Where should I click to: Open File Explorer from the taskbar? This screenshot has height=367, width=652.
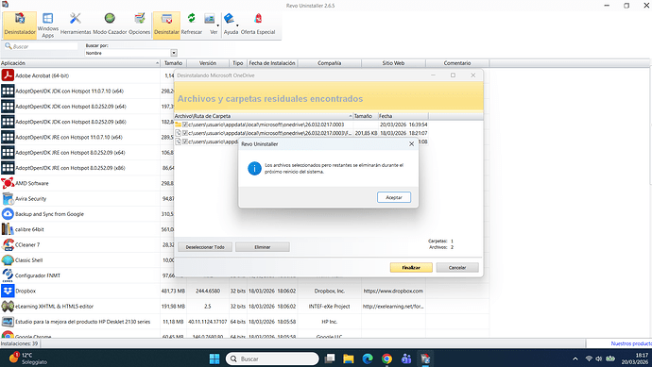(x=349, y=359)
